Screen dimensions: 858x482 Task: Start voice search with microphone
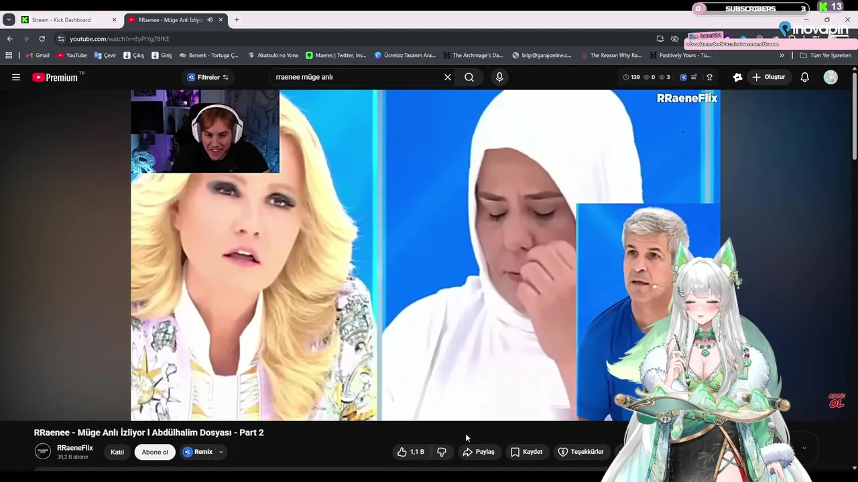499,77
